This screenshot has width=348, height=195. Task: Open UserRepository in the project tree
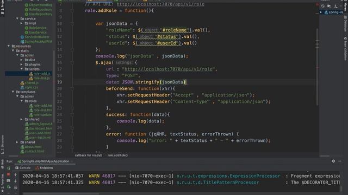click(x=38, y=14)
